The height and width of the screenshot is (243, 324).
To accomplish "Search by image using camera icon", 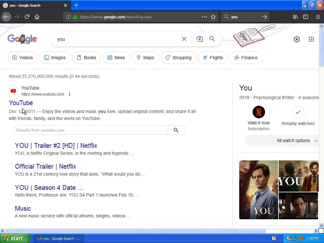I will coord(199,39).
